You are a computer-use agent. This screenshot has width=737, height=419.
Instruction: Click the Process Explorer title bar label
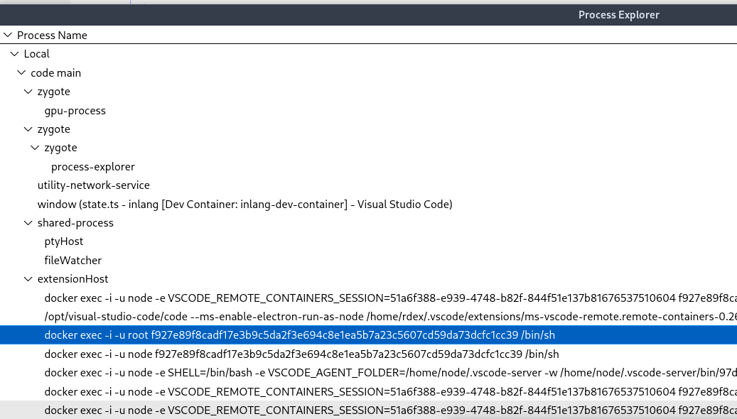point(618,14)
